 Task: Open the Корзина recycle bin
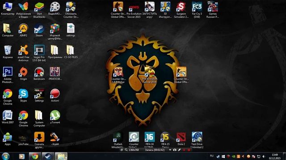click(x=8, y=52)
